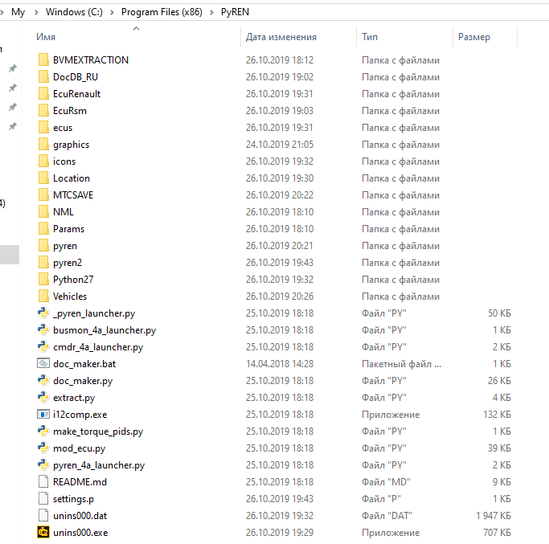Click the batch file icon of doc_maker.bat

coord(43,364)
